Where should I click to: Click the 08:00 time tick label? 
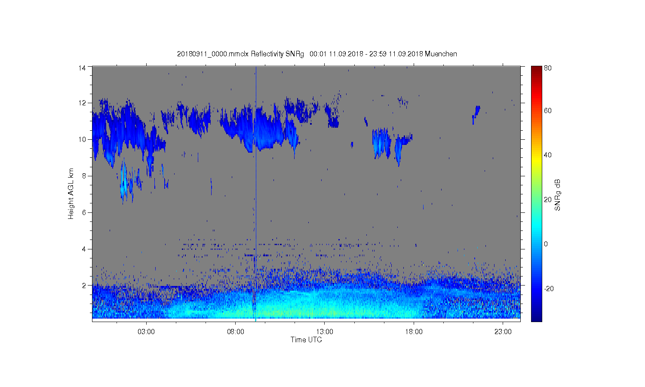point(236,332)
